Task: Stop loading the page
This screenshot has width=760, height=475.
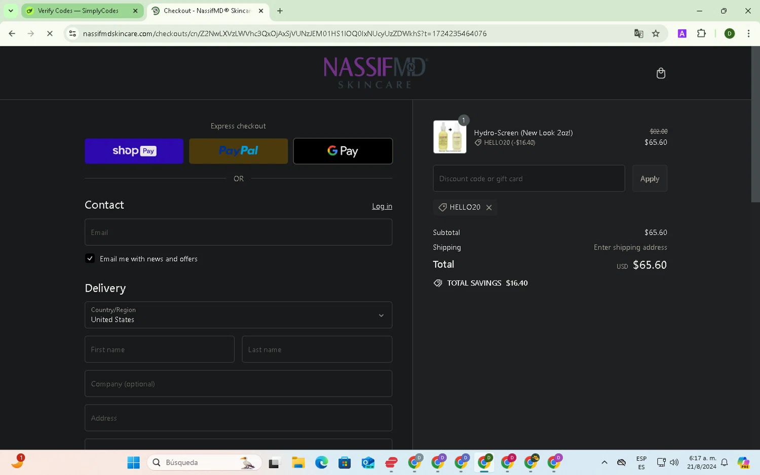Action: [x=50, y=33]
